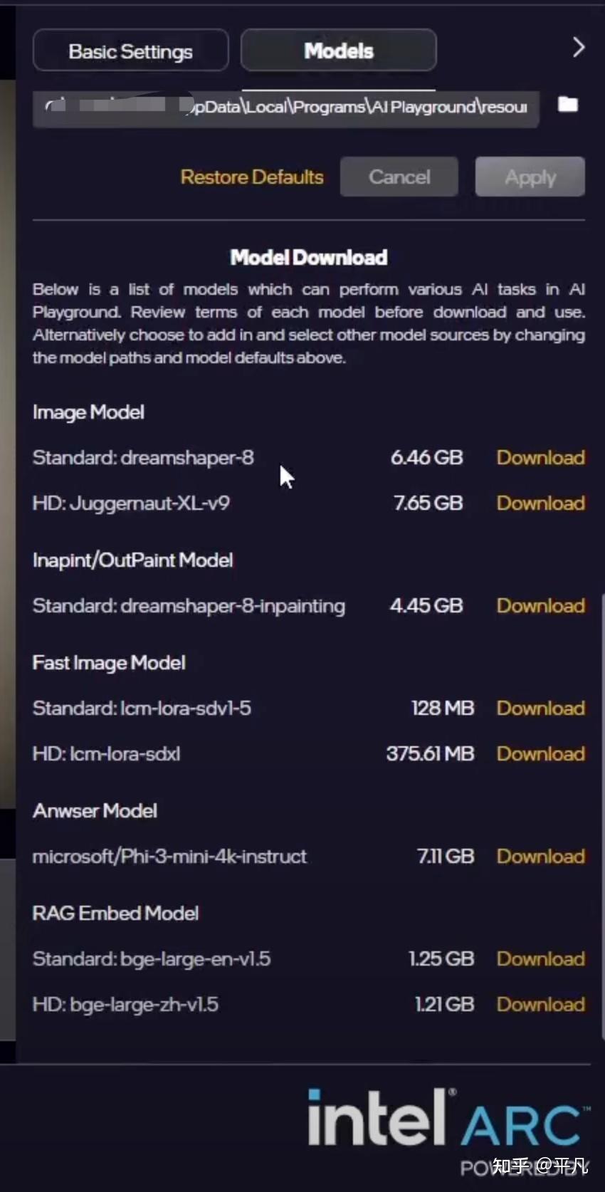Download the dreamshaper-8-inpainting model

pyautogui.click(x=540, y=606)
